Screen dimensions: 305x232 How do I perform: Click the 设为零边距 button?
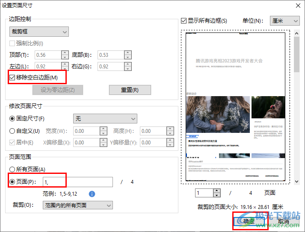[x=58, y=90]
